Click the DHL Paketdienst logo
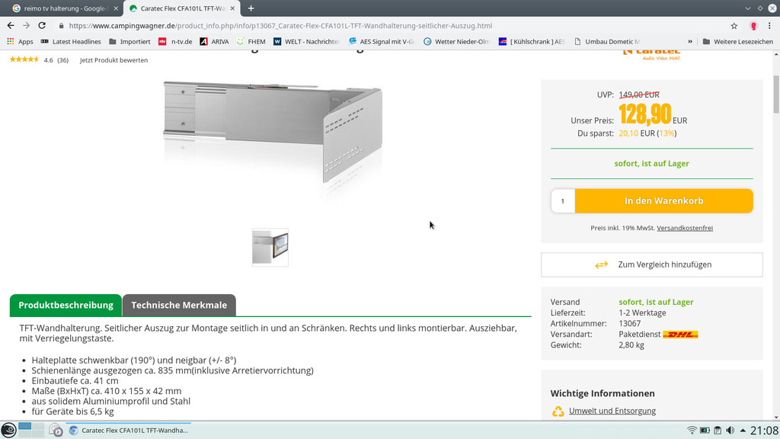 (680, 335)
